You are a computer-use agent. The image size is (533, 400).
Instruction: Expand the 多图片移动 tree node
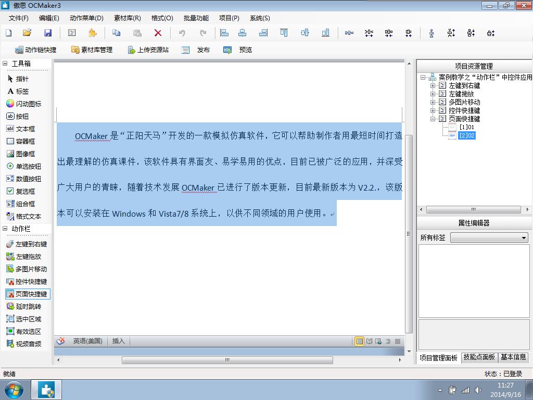[x=433, y=102]
